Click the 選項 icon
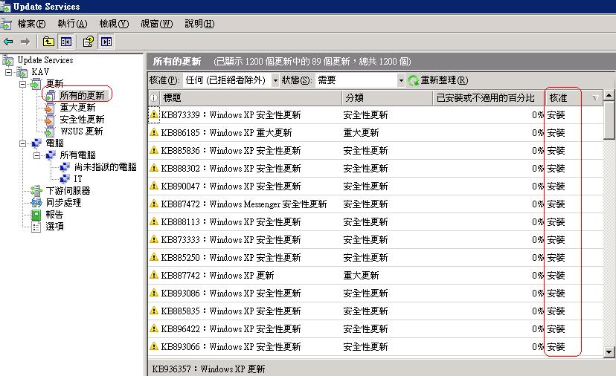 click(x=36, y=227)
